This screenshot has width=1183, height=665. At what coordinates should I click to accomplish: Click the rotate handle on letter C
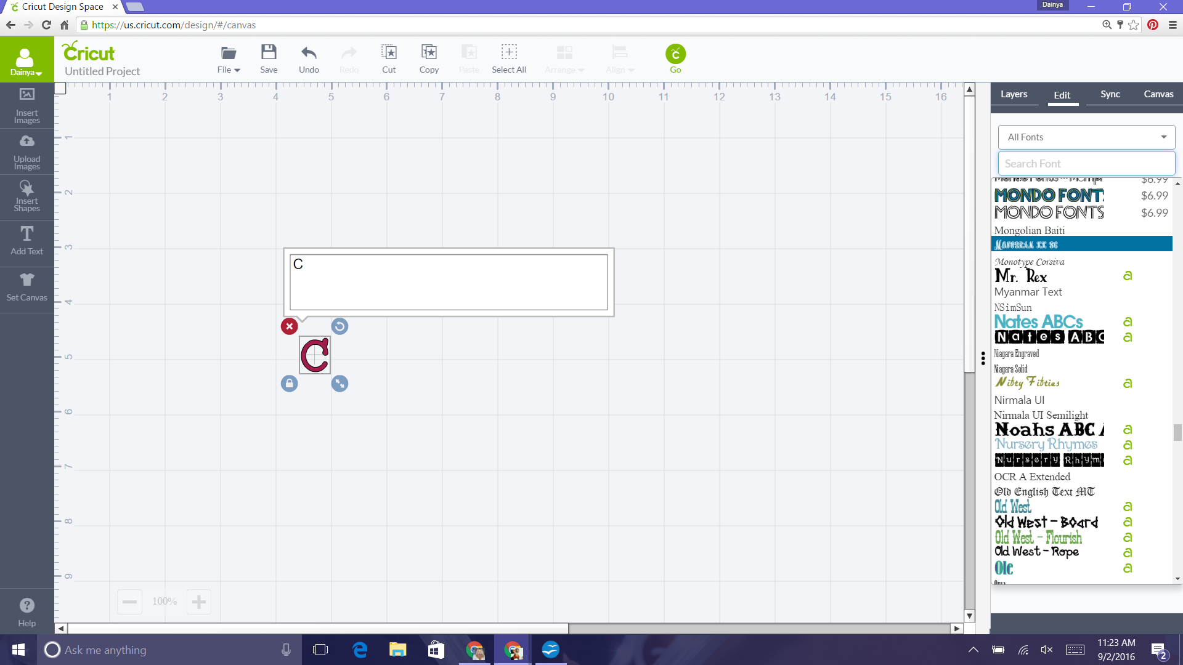click(339, 326)
